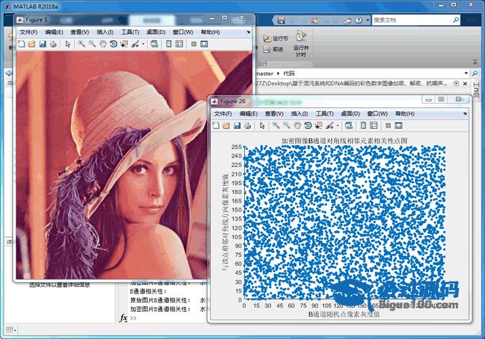
Task: Save Figure 1 using toolbar disk icon
Action: pyautogui.click(x=42, y=44)
